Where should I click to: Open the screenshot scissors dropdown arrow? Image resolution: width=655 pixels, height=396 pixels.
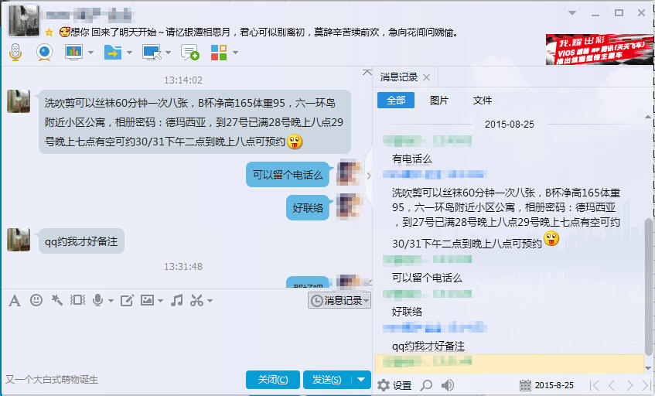(210, 301)
